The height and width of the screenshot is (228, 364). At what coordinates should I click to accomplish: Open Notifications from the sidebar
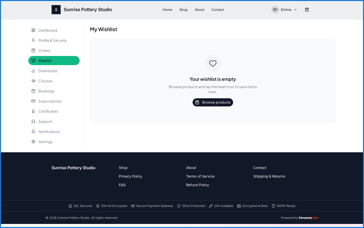pos(54,131)
